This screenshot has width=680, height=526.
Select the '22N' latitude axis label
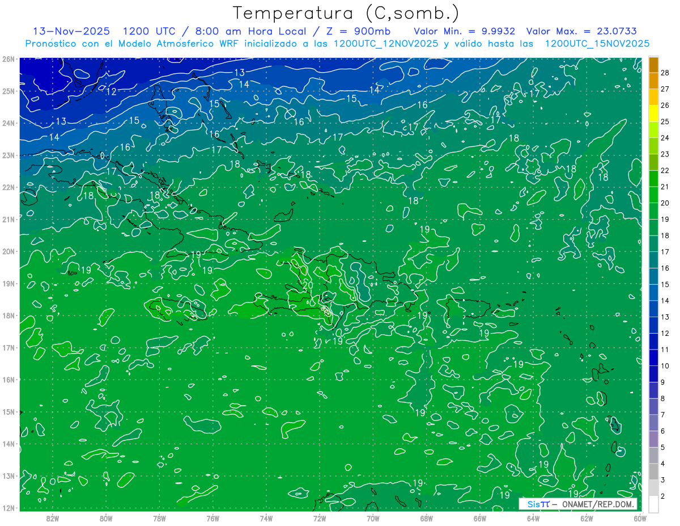(8, 187)
